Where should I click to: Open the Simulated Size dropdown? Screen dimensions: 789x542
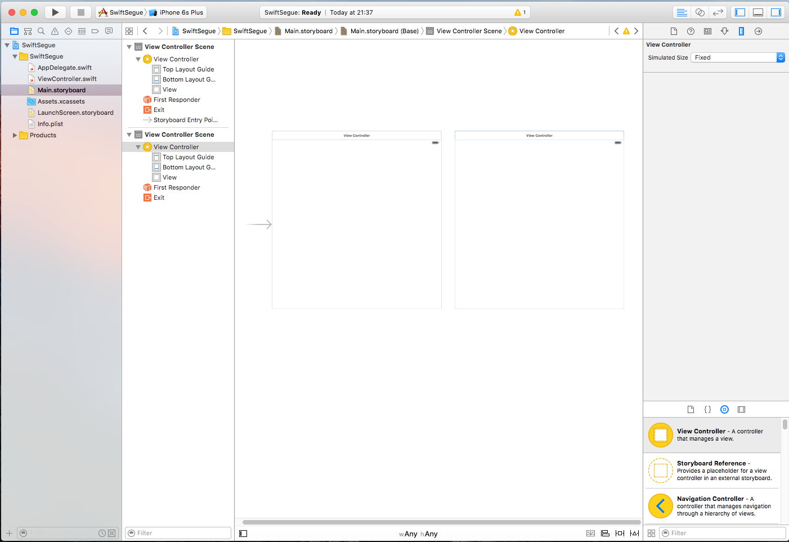pyautogui.click(x=738, y=57)
